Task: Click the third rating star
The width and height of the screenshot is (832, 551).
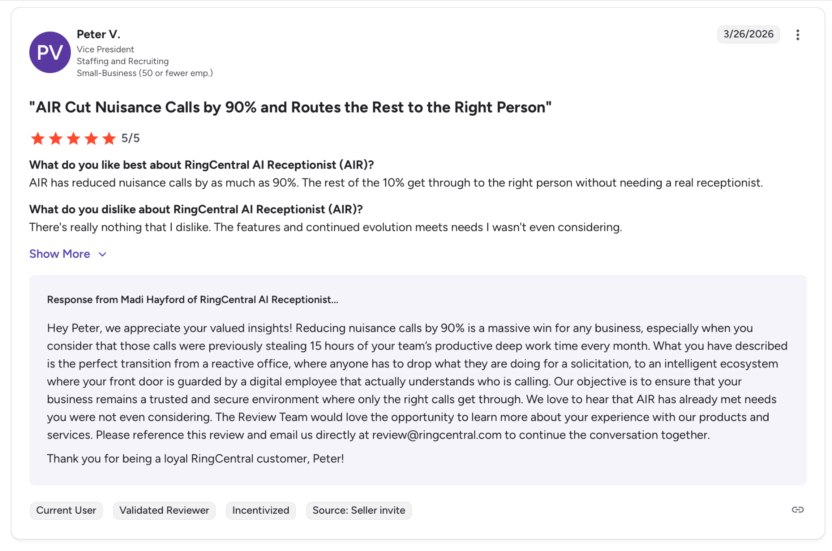Action: coord(74,138)
